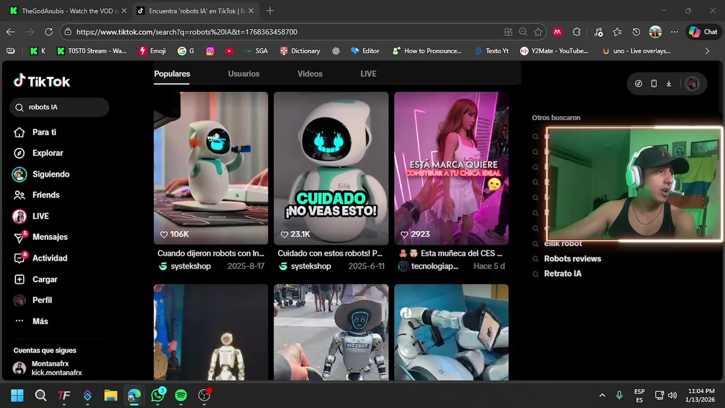
Task: Open robot arm holding tablet video
Action: tap(451, 332)
